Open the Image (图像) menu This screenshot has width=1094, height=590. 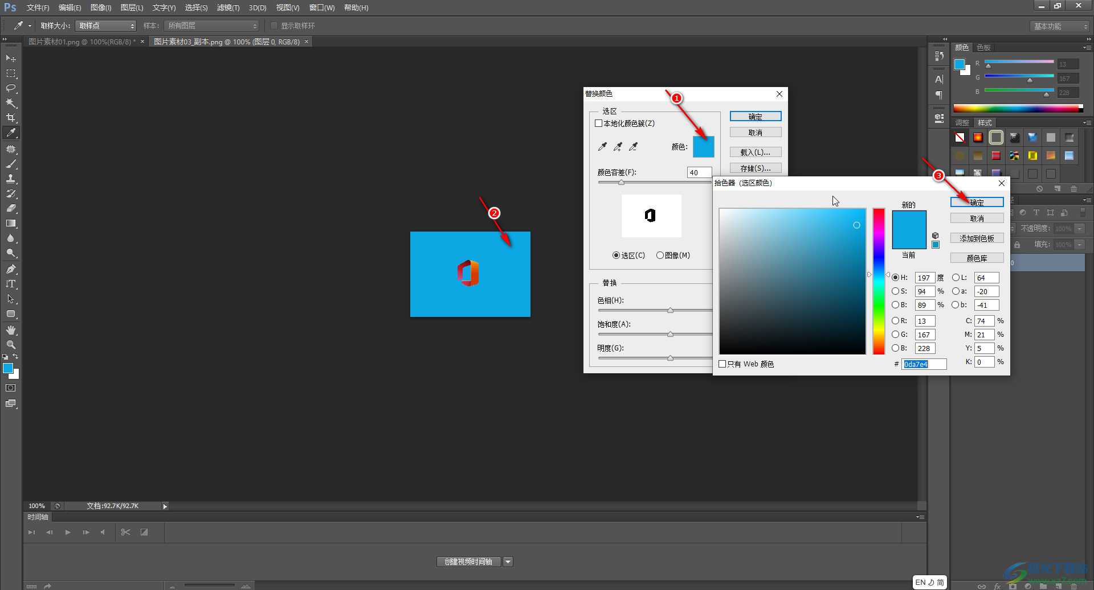101,8
